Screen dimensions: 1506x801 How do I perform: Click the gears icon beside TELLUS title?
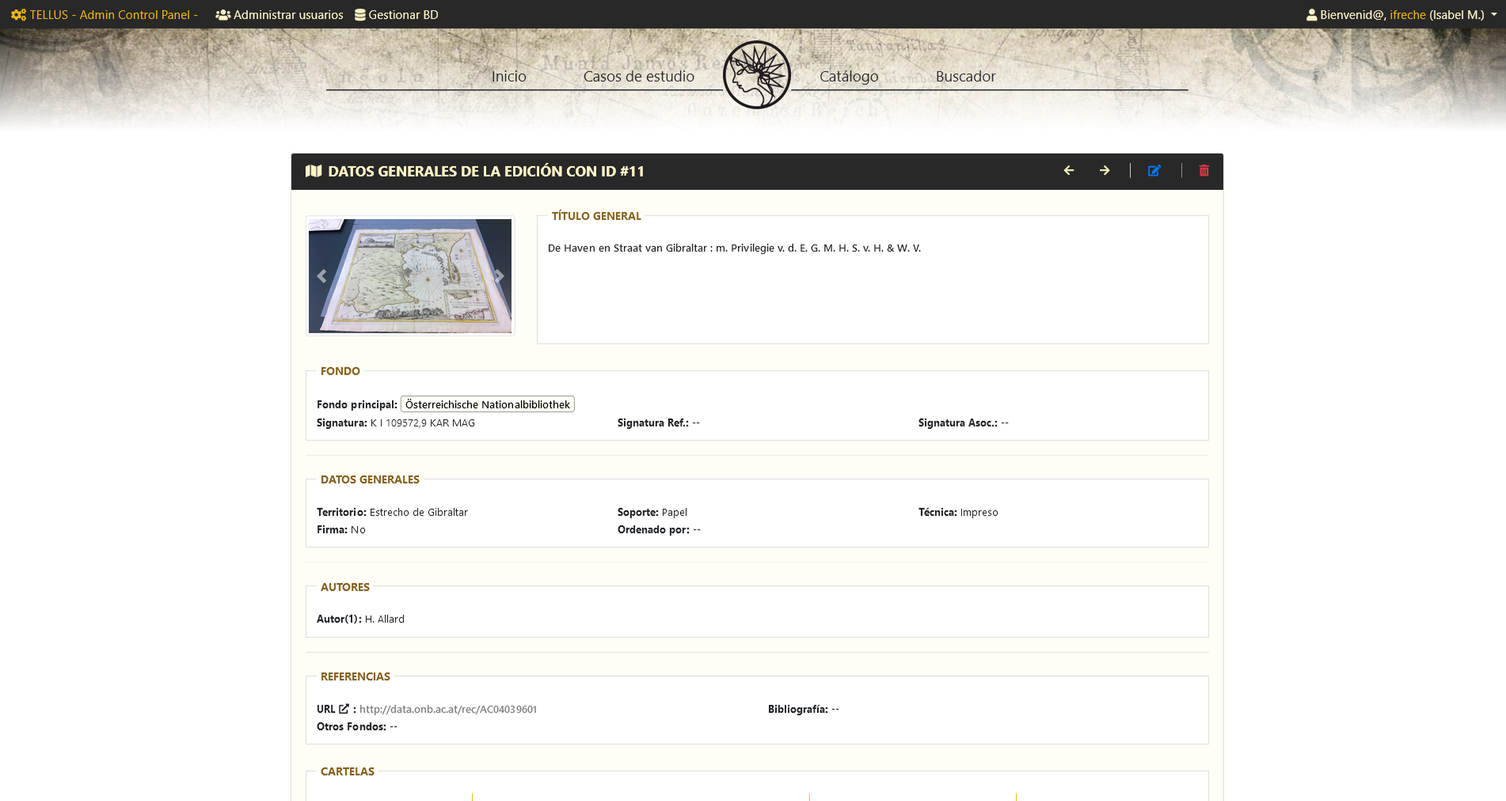pyautogui.click(x=17, y=14)
